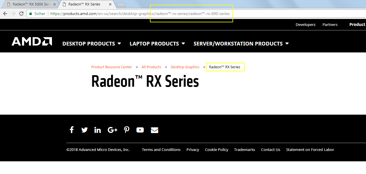Screen dimensions: 366x174
Task: Open the Google Plus icon link
Action: 112,130
